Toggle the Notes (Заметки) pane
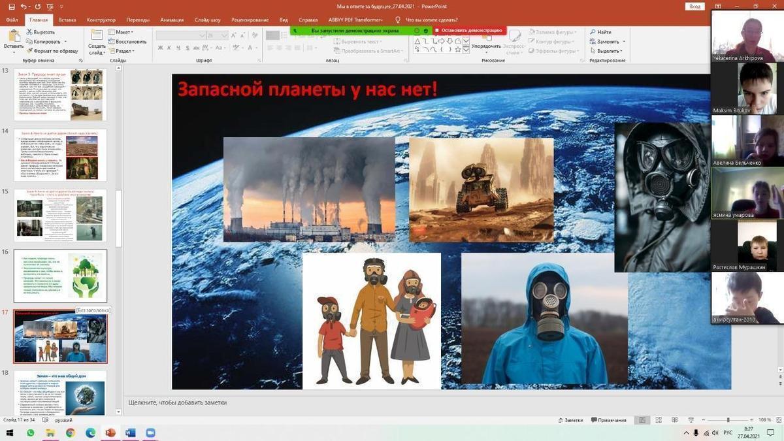Viewport: 784px width, 441px height. click(570, 420)
